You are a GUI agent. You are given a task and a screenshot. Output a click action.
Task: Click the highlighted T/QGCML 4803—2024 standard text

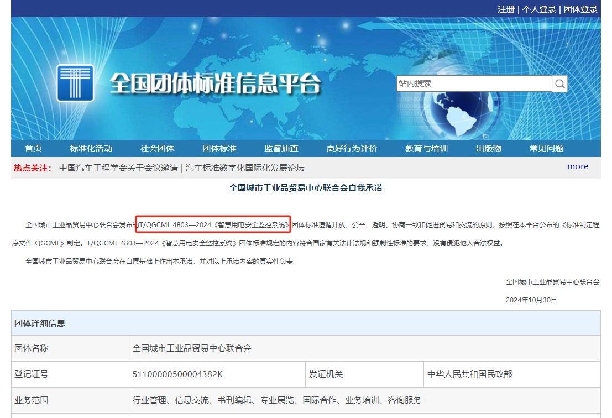click(213, 225)
